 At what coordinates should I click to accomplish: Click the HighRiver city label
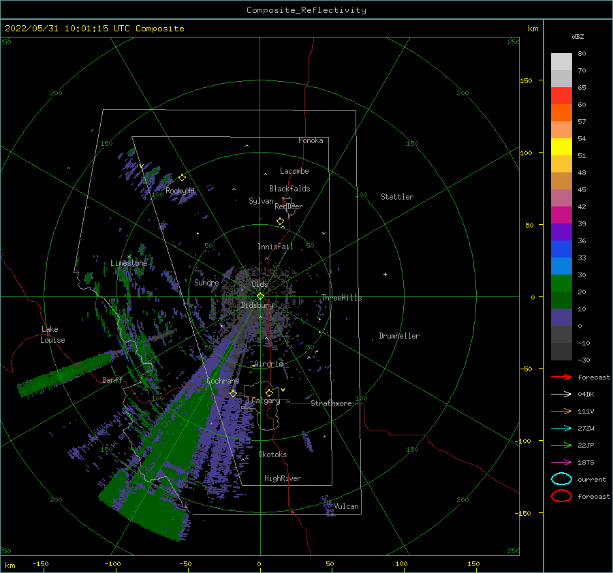click(x=283, y=478)
